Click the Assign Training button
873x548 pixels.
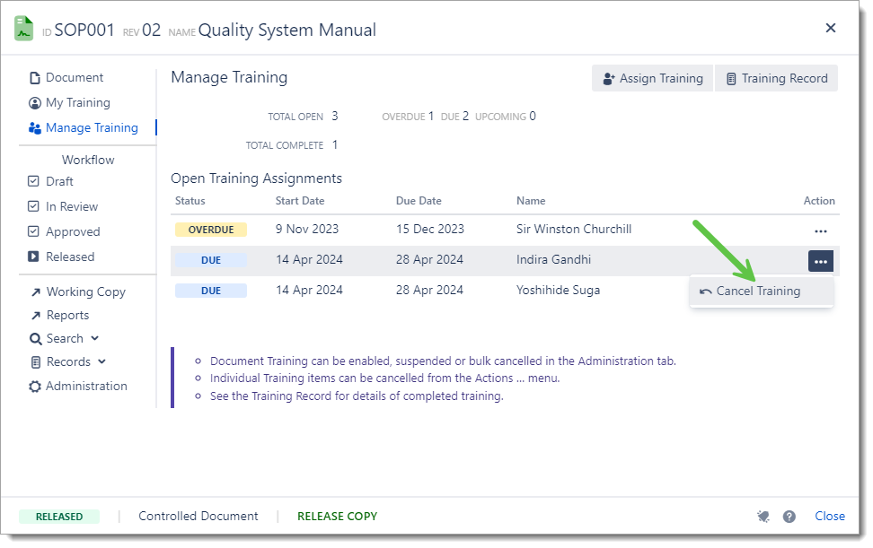click(652, 79)
